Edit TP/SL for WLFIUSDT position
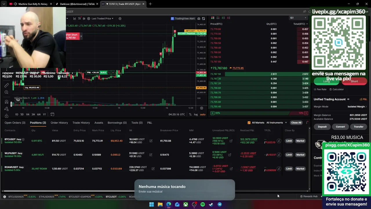Viewport: 371px width, 209px height. [x=279, y=155]
